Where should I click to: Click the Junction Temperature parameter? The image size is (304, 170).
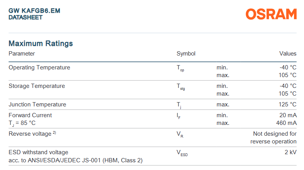pos(37,104)
